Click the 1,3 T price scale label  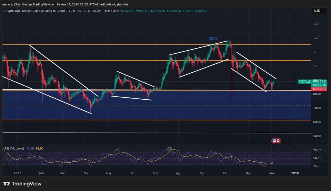click(317, 24)
